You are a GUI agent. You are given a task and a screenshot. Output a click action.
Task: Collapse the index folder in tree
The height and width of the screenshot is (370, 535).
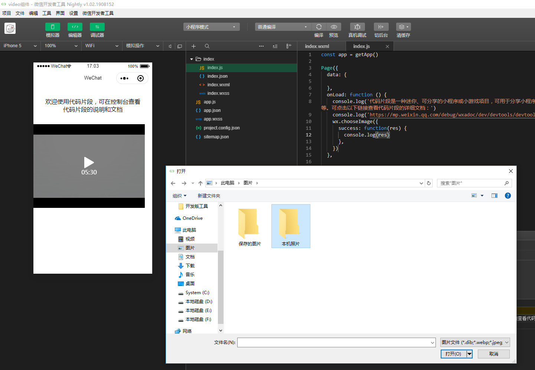pos(192,59)
